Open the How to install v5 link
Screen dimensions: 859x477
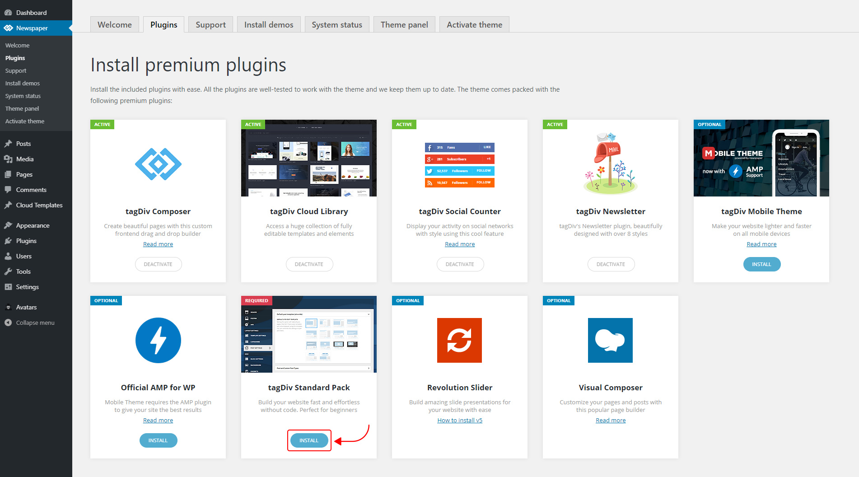[x=460, y=420]
